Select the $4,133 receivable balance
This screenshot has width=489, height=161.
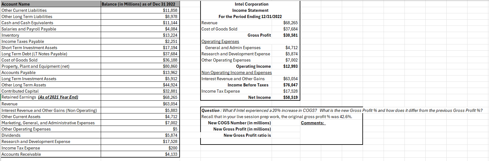(x=140, y=154)
